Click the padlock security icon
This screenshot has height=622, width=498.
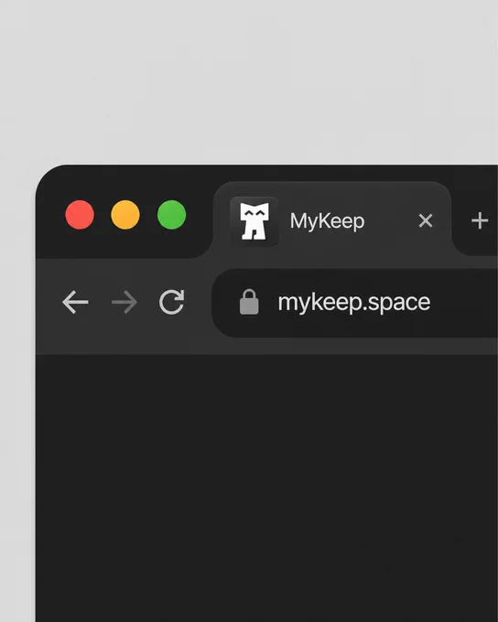pyautogui.click(x=249, y=302)
